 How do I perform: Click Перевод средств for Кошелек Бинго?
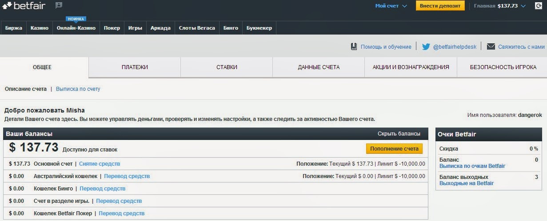pyautogui.click(x=103, y=189)
